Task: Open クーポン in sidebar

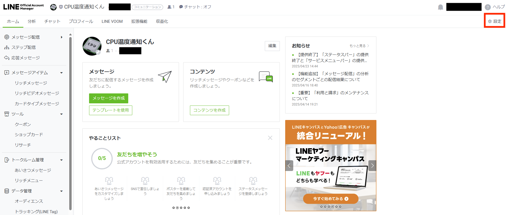Action: (23, 124)
